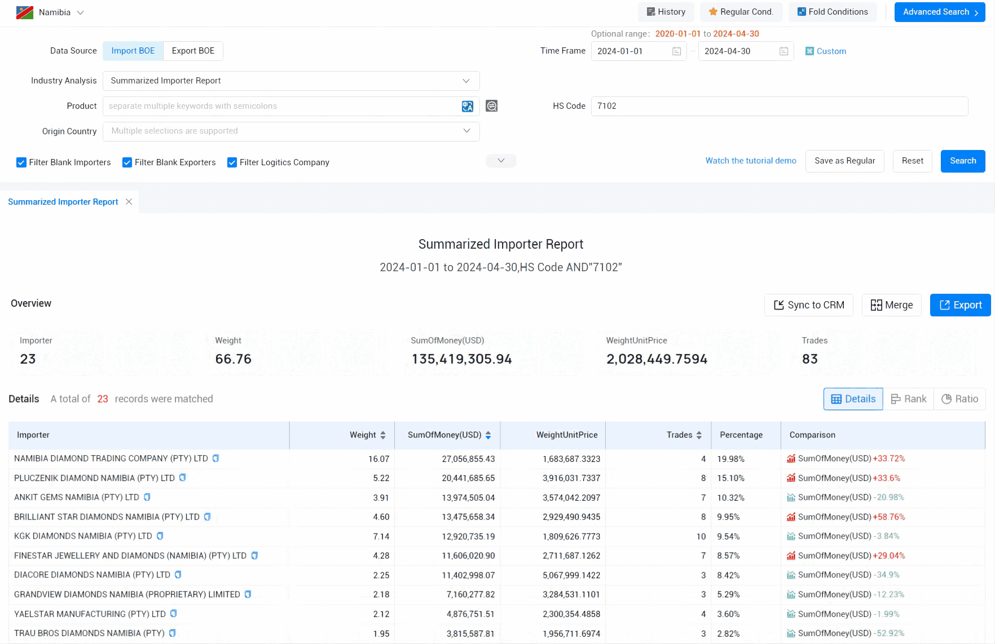The width and height of the screenshot is (995, 644).
Task: Open KGK DIAMONDS NAMIBIA (PTY) LTD importer
Action: click(83, 536)
